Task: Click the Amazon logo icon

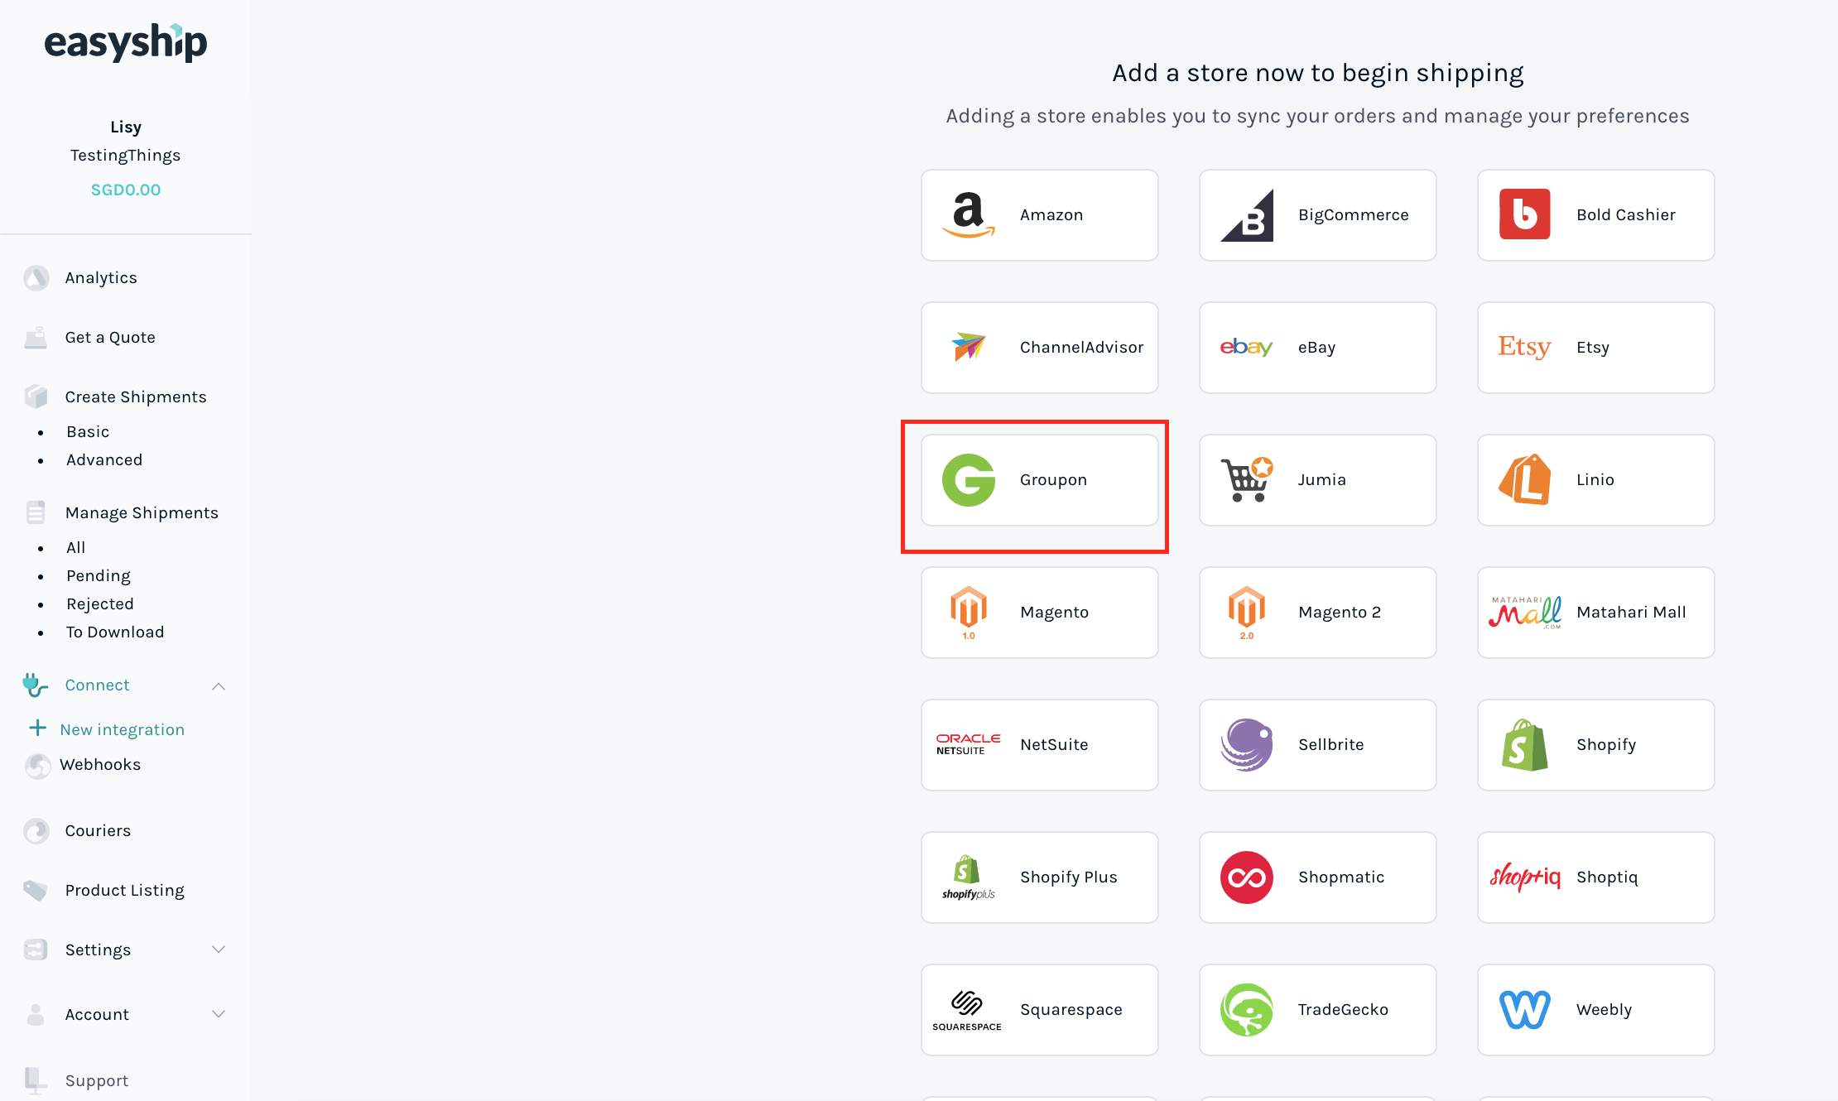Action: click(x=968, y=215)
